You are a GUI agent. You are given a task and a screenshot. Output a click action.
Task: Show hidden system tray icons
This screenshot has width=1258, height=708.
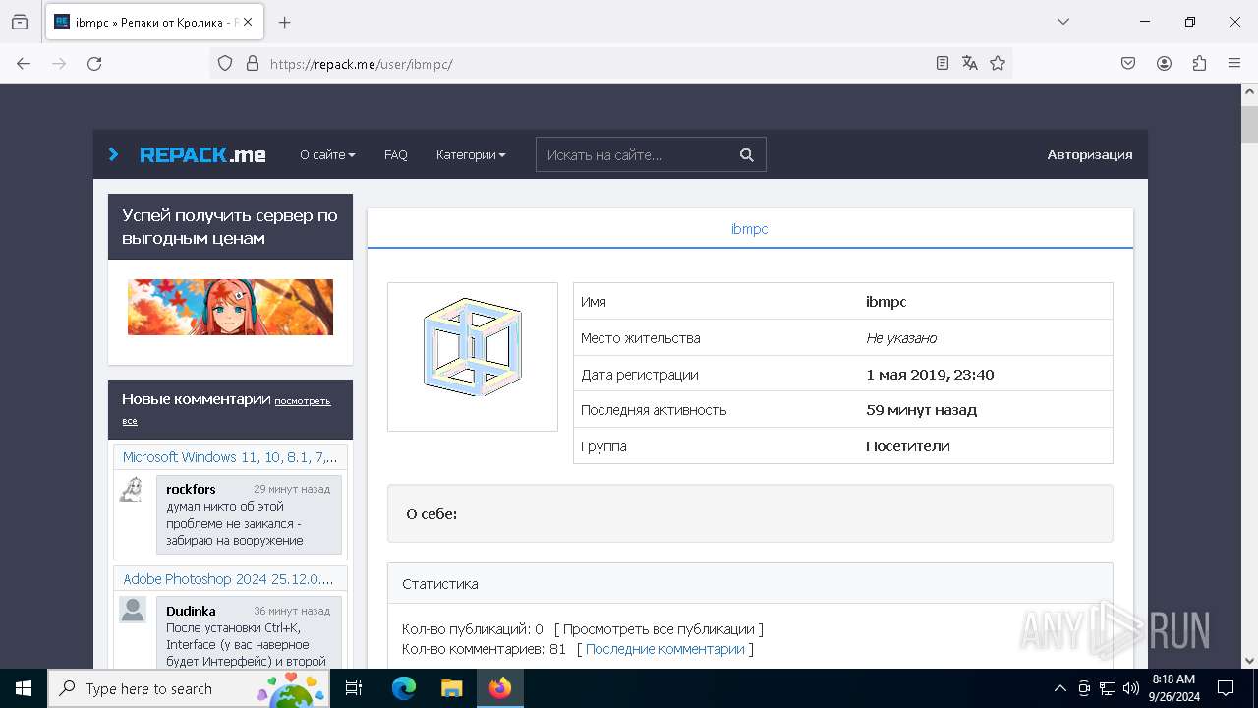[x=1059, y=688]
